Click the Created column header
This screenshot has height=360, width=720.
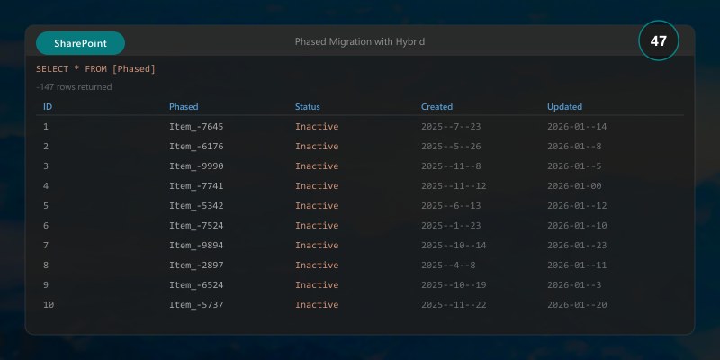click(x=436, y=106)
